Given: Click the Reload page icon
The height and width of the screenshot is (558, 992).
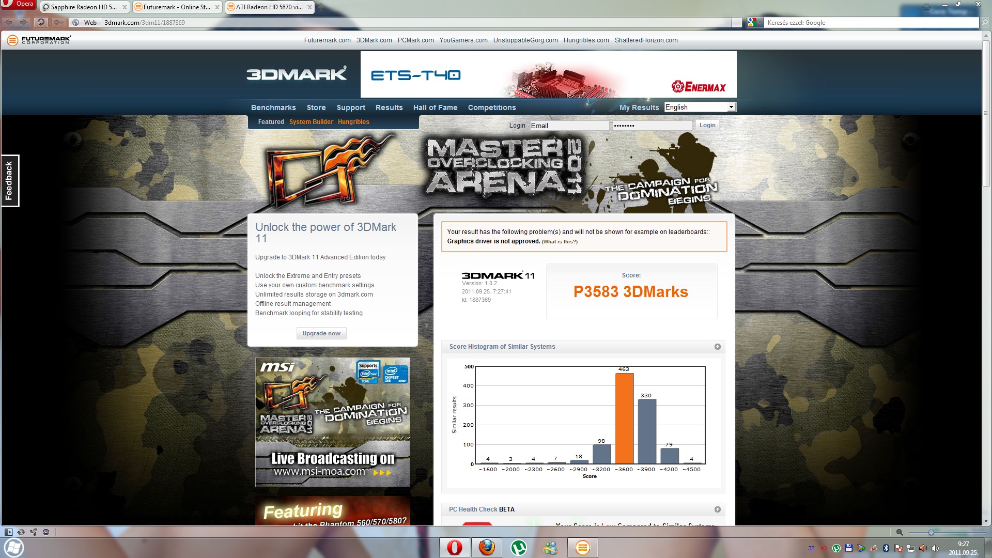Looking at the screenshot, I should [41, 22].
